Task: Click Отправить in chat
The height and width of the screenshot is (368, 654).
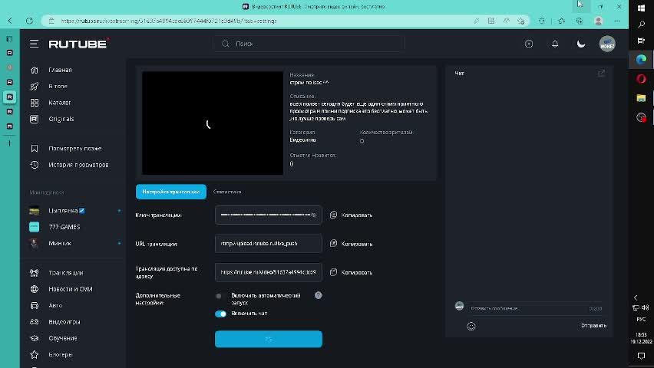Action: (x=593, y=326)
